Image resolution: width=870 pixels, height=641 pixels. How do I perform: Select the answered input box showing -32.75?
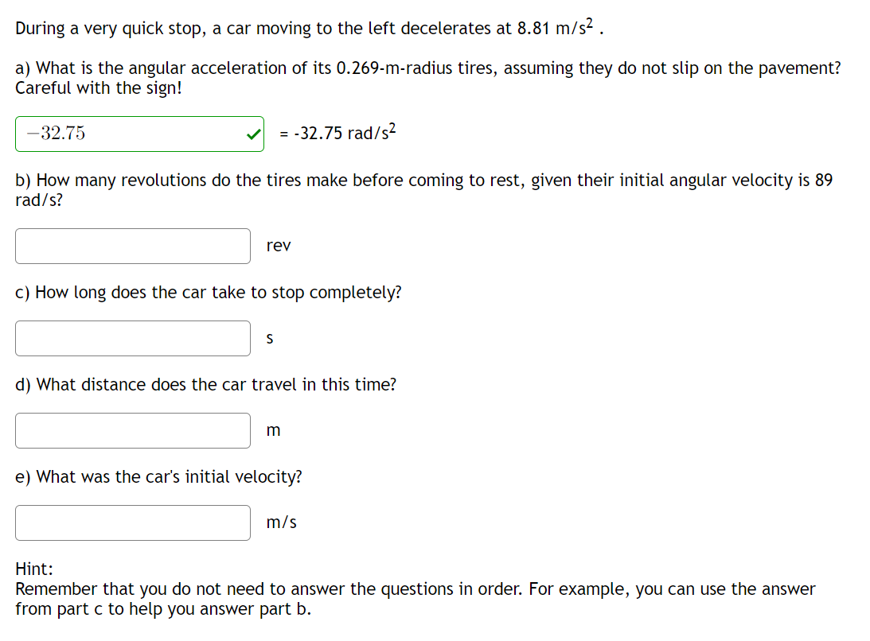pos(127,134)
